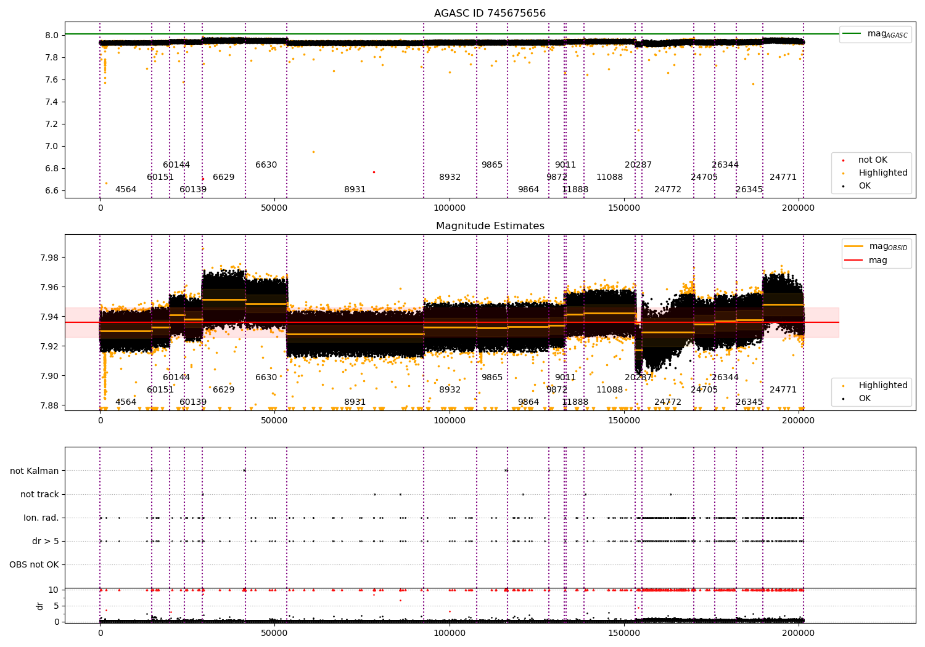
Task: Click the 8.0 tick on the top plot
Action: tap(52, 36)
